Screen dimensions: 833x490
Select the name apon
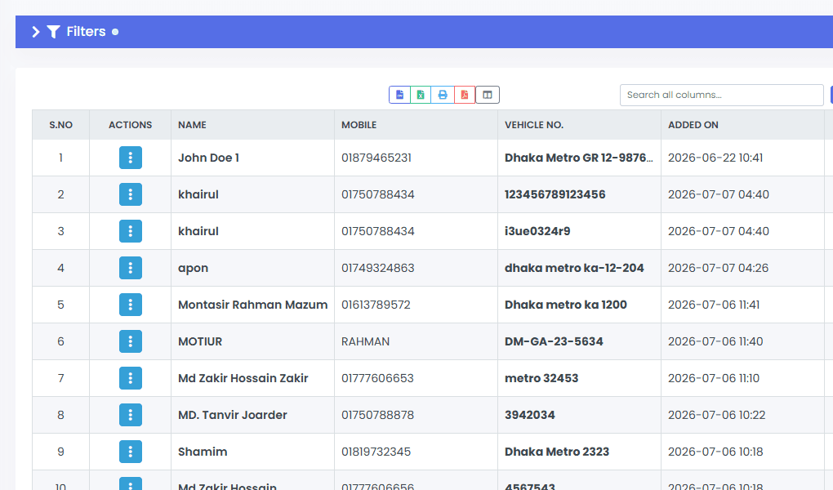[193, 269]
